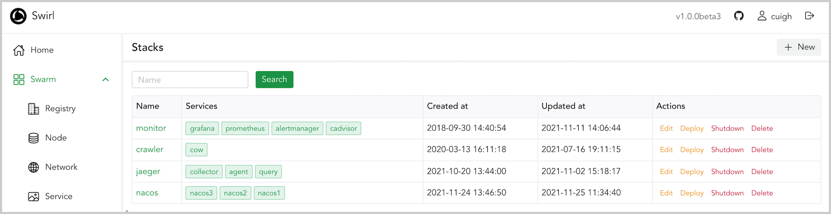831x214 pixels.
Task: Click the prometheus service tag
Action: pyautogui.click(x=245, y=128)
